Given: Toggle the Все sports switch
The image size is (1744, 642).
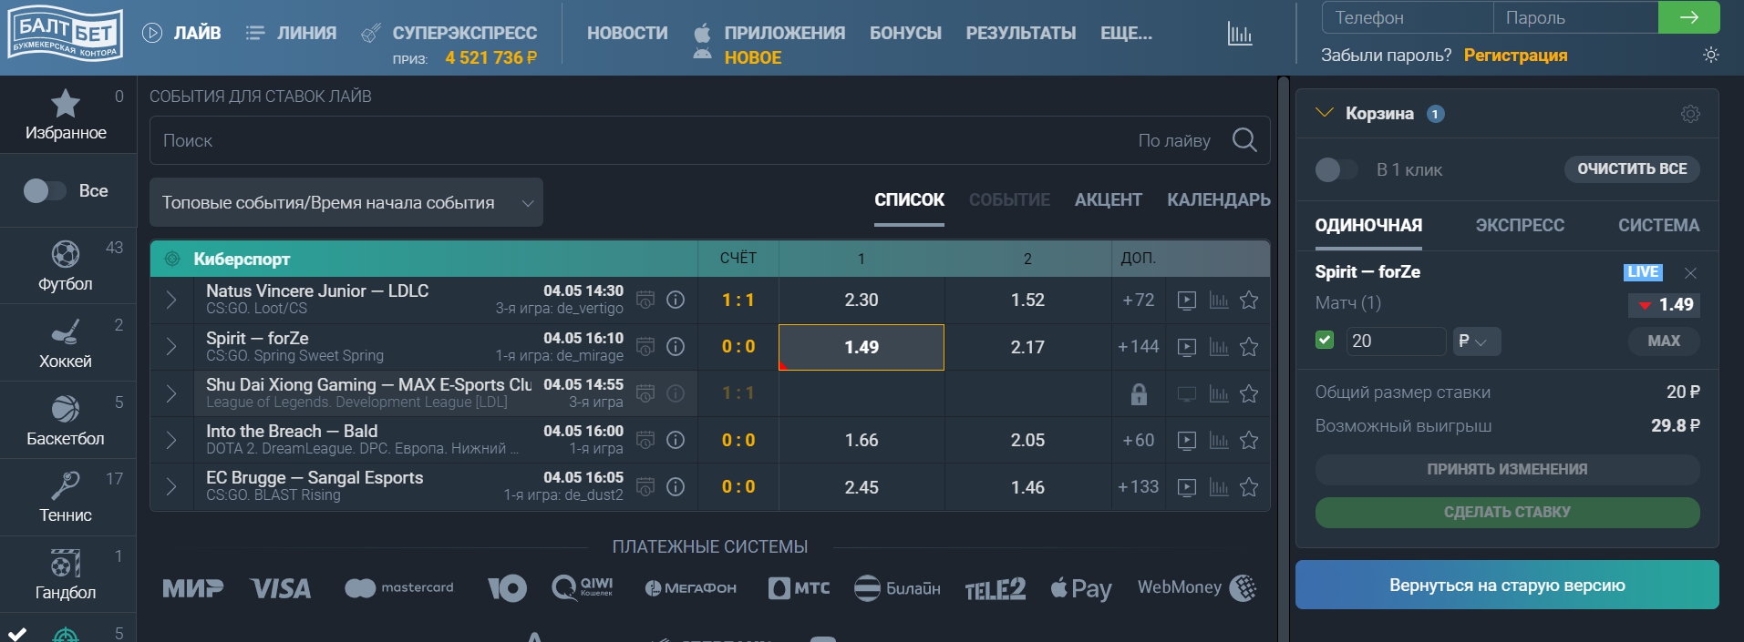Looking at the screenshot, I should click(x=45, y=191).
